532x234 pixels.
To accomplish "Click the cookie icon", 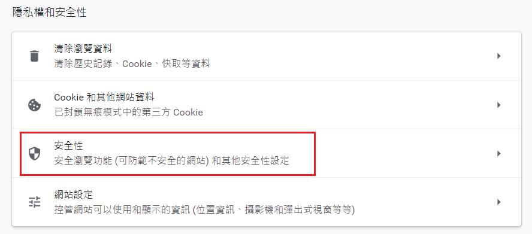I will [34, 105].
